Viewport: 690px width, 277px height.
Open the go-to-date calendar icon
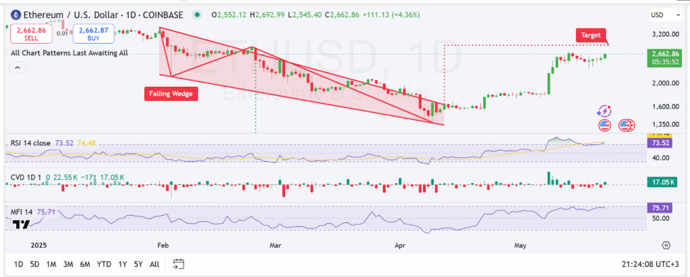[x=179, y=264]
